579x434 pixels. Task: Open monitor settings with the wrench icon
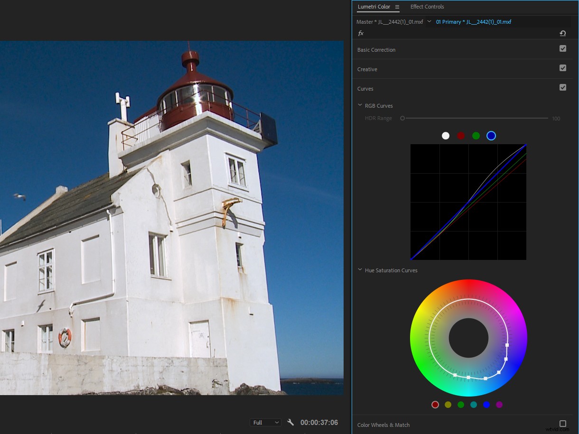[290, 422]
